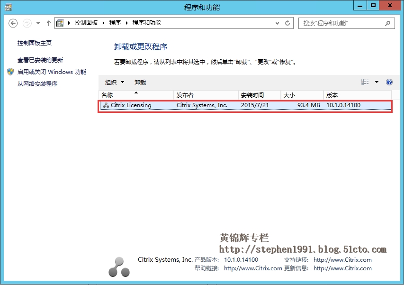Image resolution: width=404 pixels, height=285 pixels.
Task: Open the 帮助链接 http://www.Citrix.com link
Action: [253, 268]
